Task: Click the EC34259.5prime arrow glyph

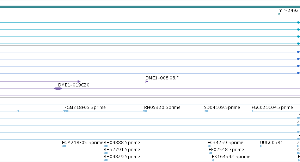Action: [x=209, y=146]
